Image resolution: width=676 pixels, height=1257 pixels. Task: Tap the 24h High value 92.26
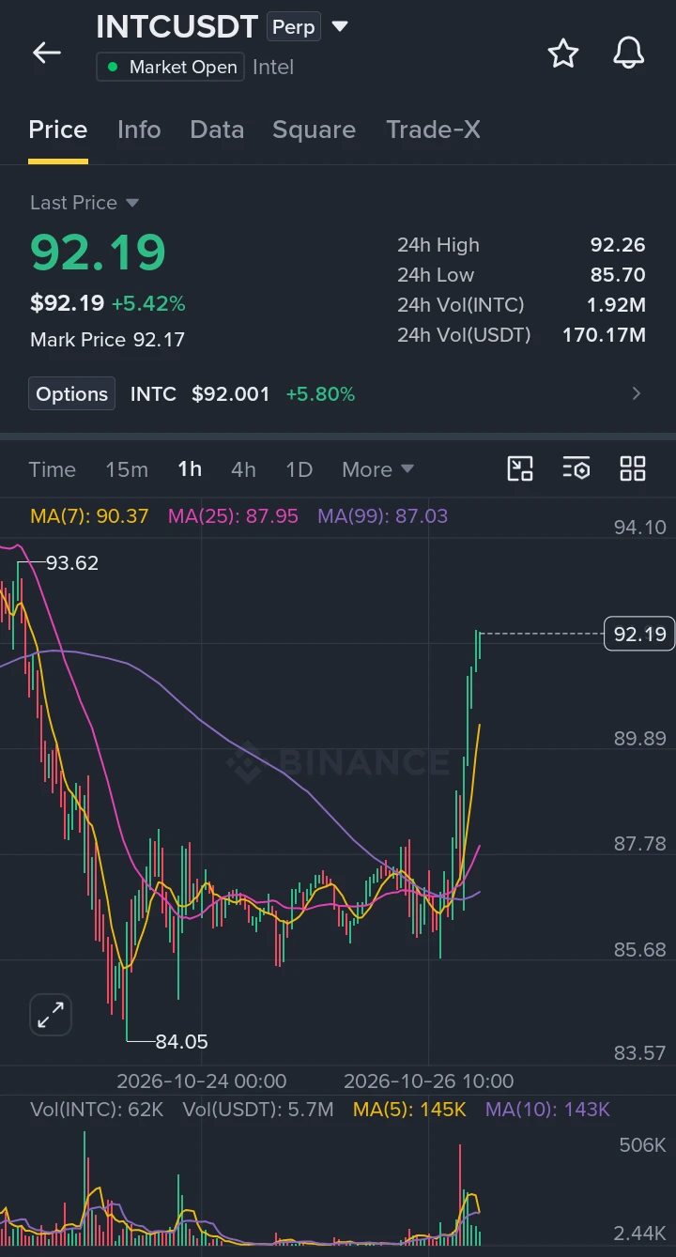click(x=618, y=245)
